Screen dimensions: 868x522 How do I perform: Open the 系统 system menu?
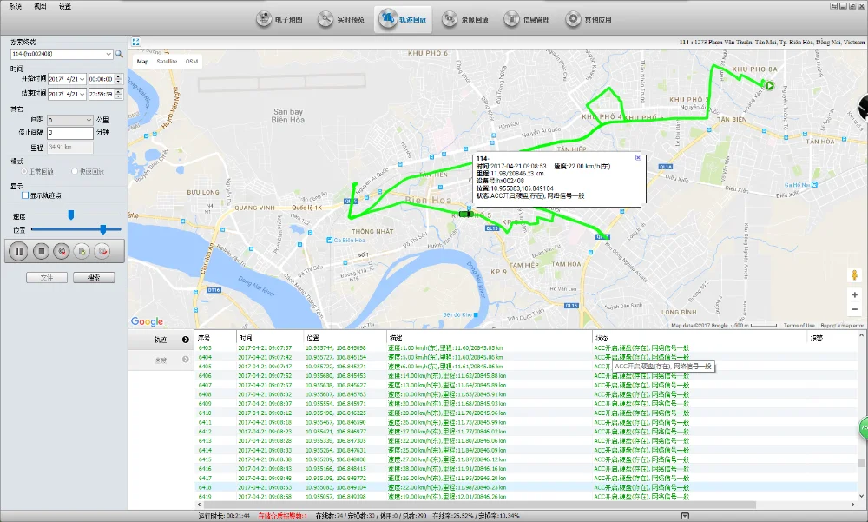[16, 6]
